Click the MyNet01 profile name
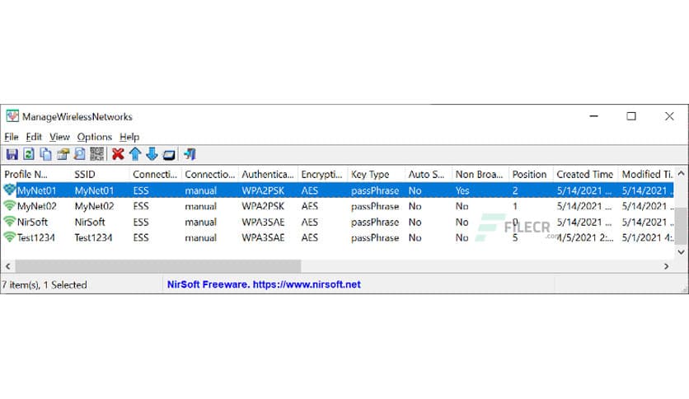The image size is (689, 399). [37, 190]
